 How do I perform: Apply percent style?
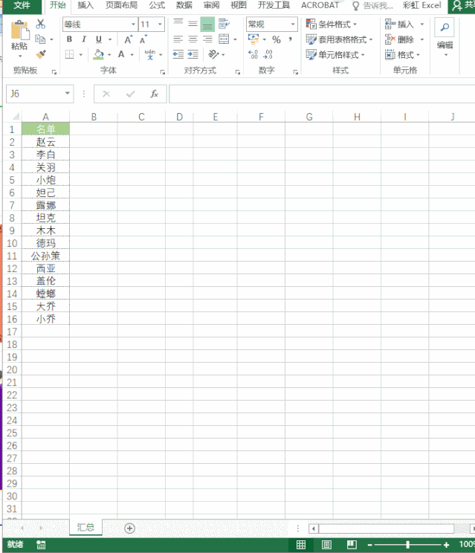pyautogui.click(x=277, y=39)
